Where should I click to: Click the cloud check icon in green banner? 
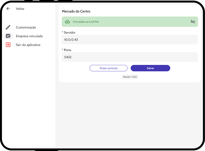tap(67, 22)
